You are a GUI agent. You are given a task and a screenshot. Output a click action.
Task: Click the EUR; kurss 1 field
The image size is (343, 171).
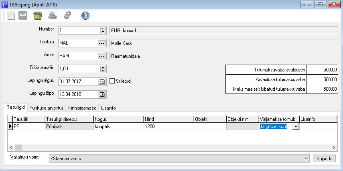[224, 30]
